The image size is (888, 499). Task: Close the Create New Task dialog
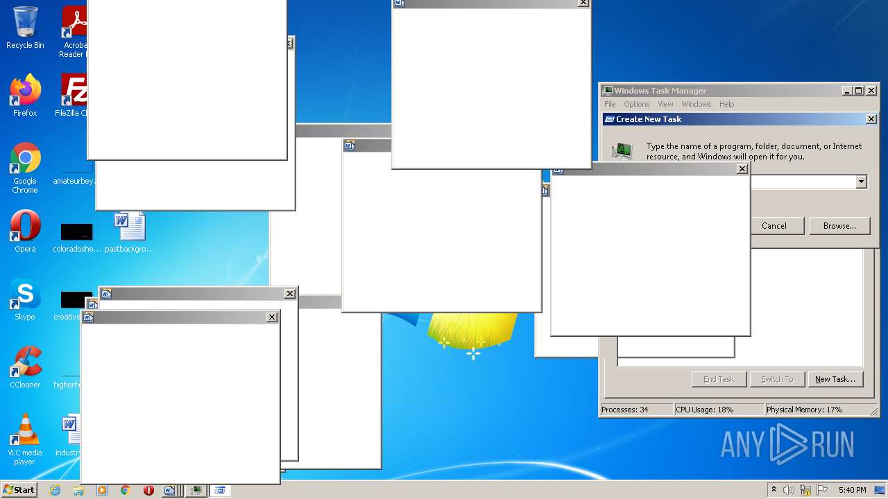point(871,119)
